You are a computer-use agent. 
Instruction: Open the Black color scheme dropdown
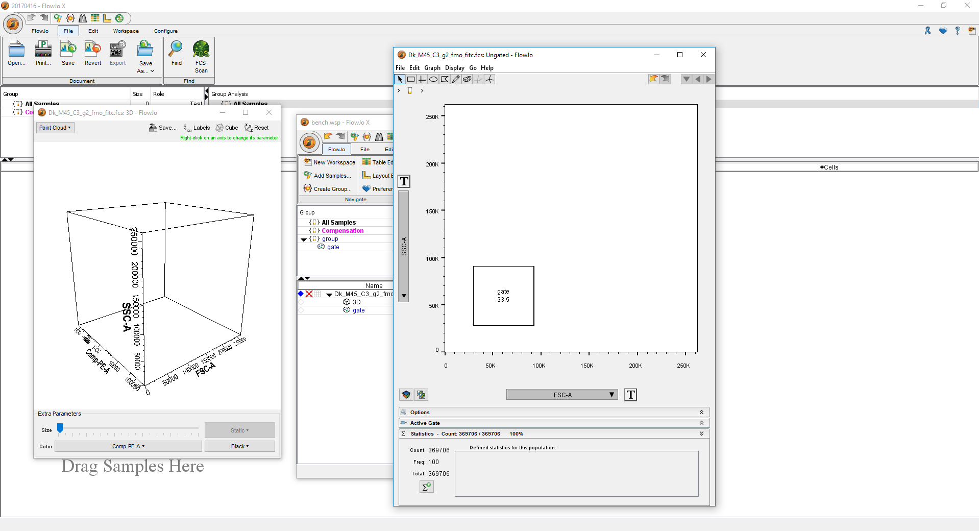click(240, 446)
